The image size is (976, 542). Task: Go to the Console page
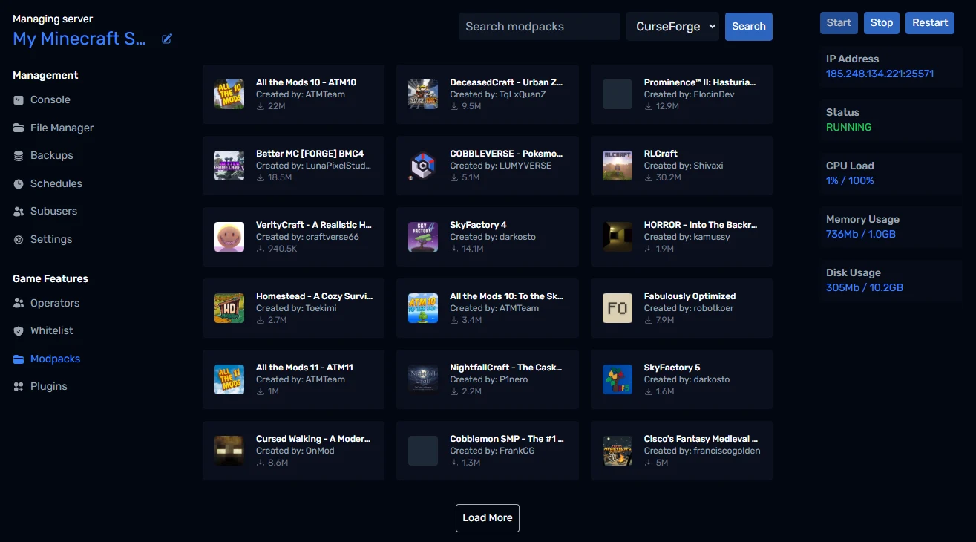click(50, 100)
